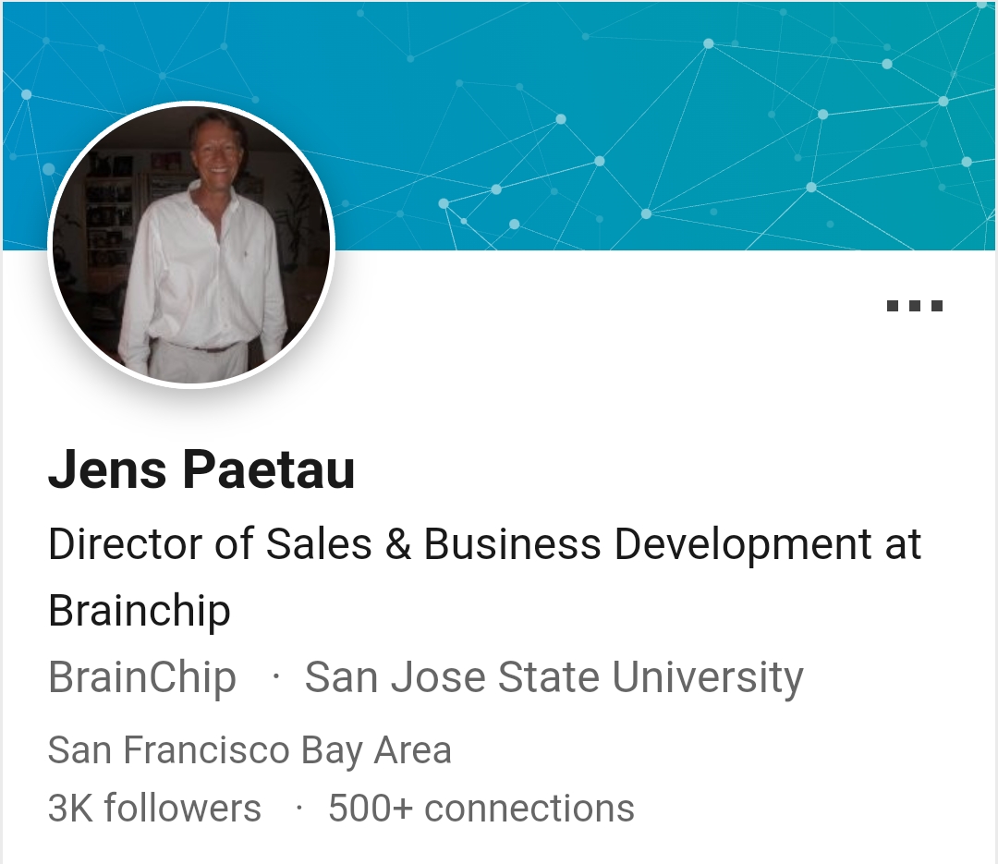Image resolution: width=998 pixels, height=864 pixels.
Task: Click the word Brainchip in the headline
Action: click(139, 611)
